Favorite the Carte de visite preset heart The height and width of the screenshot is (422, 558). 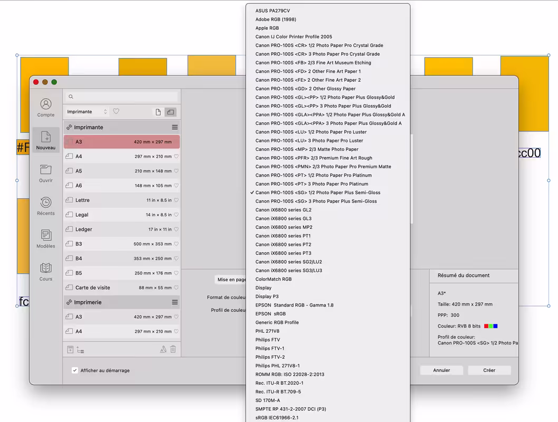[x=176, y=287]
